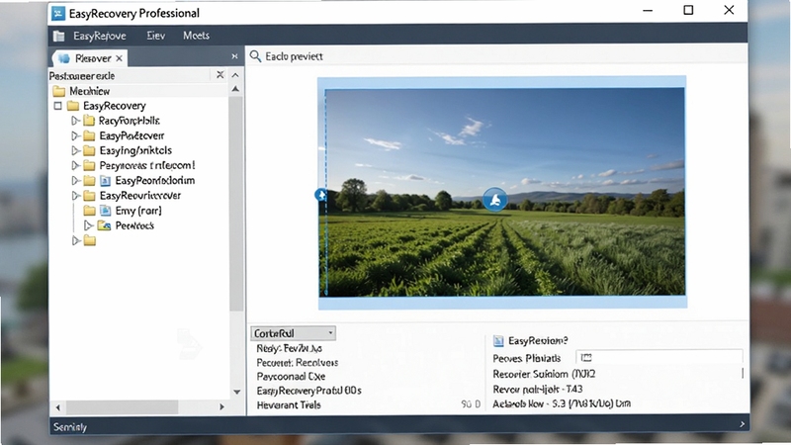Click the vertical scrollbar thumb in tree panel
This screenshot has width=791, height=445.
pos(236,204)
